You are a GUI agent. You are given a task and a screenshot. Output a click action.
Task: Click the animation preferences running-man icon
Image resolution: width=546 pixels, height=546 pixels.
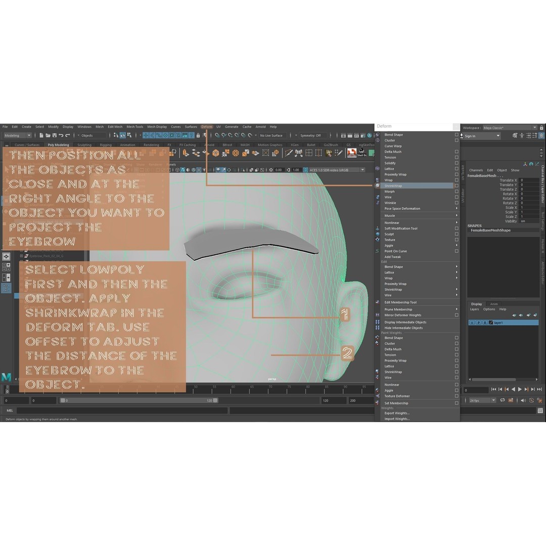pyautogui.click(x=539, y=400)
